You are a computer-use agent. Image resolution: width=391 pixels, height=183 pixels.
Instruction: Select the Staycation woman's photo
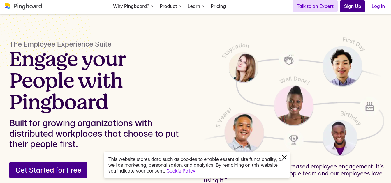pyautogui.click(x=244, y=67)
